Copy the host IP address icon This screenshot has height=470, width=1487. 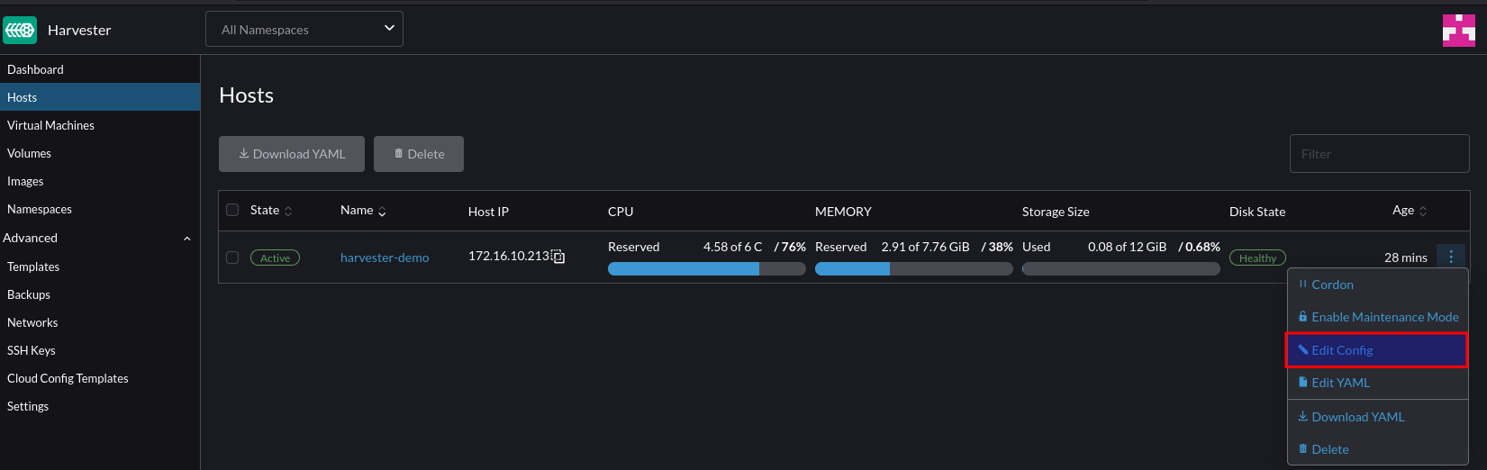558,257
